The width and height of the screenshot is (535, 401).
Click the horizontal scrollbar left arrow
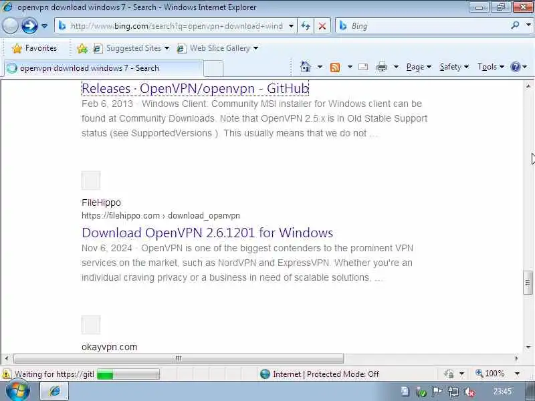[x=6, y=358]
